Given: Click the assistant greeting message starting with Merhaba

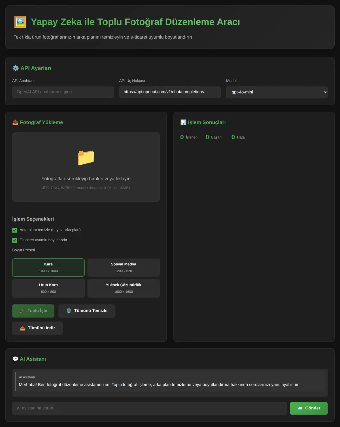Looking at the screenshot, I should pyautogui.click(x=160, y=385).
